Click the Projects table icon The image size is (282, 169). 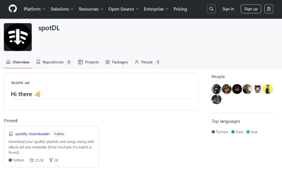tap(81, 62)
